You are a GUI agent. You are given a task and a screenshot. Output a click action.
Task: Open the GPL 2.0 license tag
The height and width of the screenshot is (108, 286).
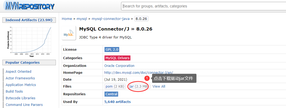112,50
